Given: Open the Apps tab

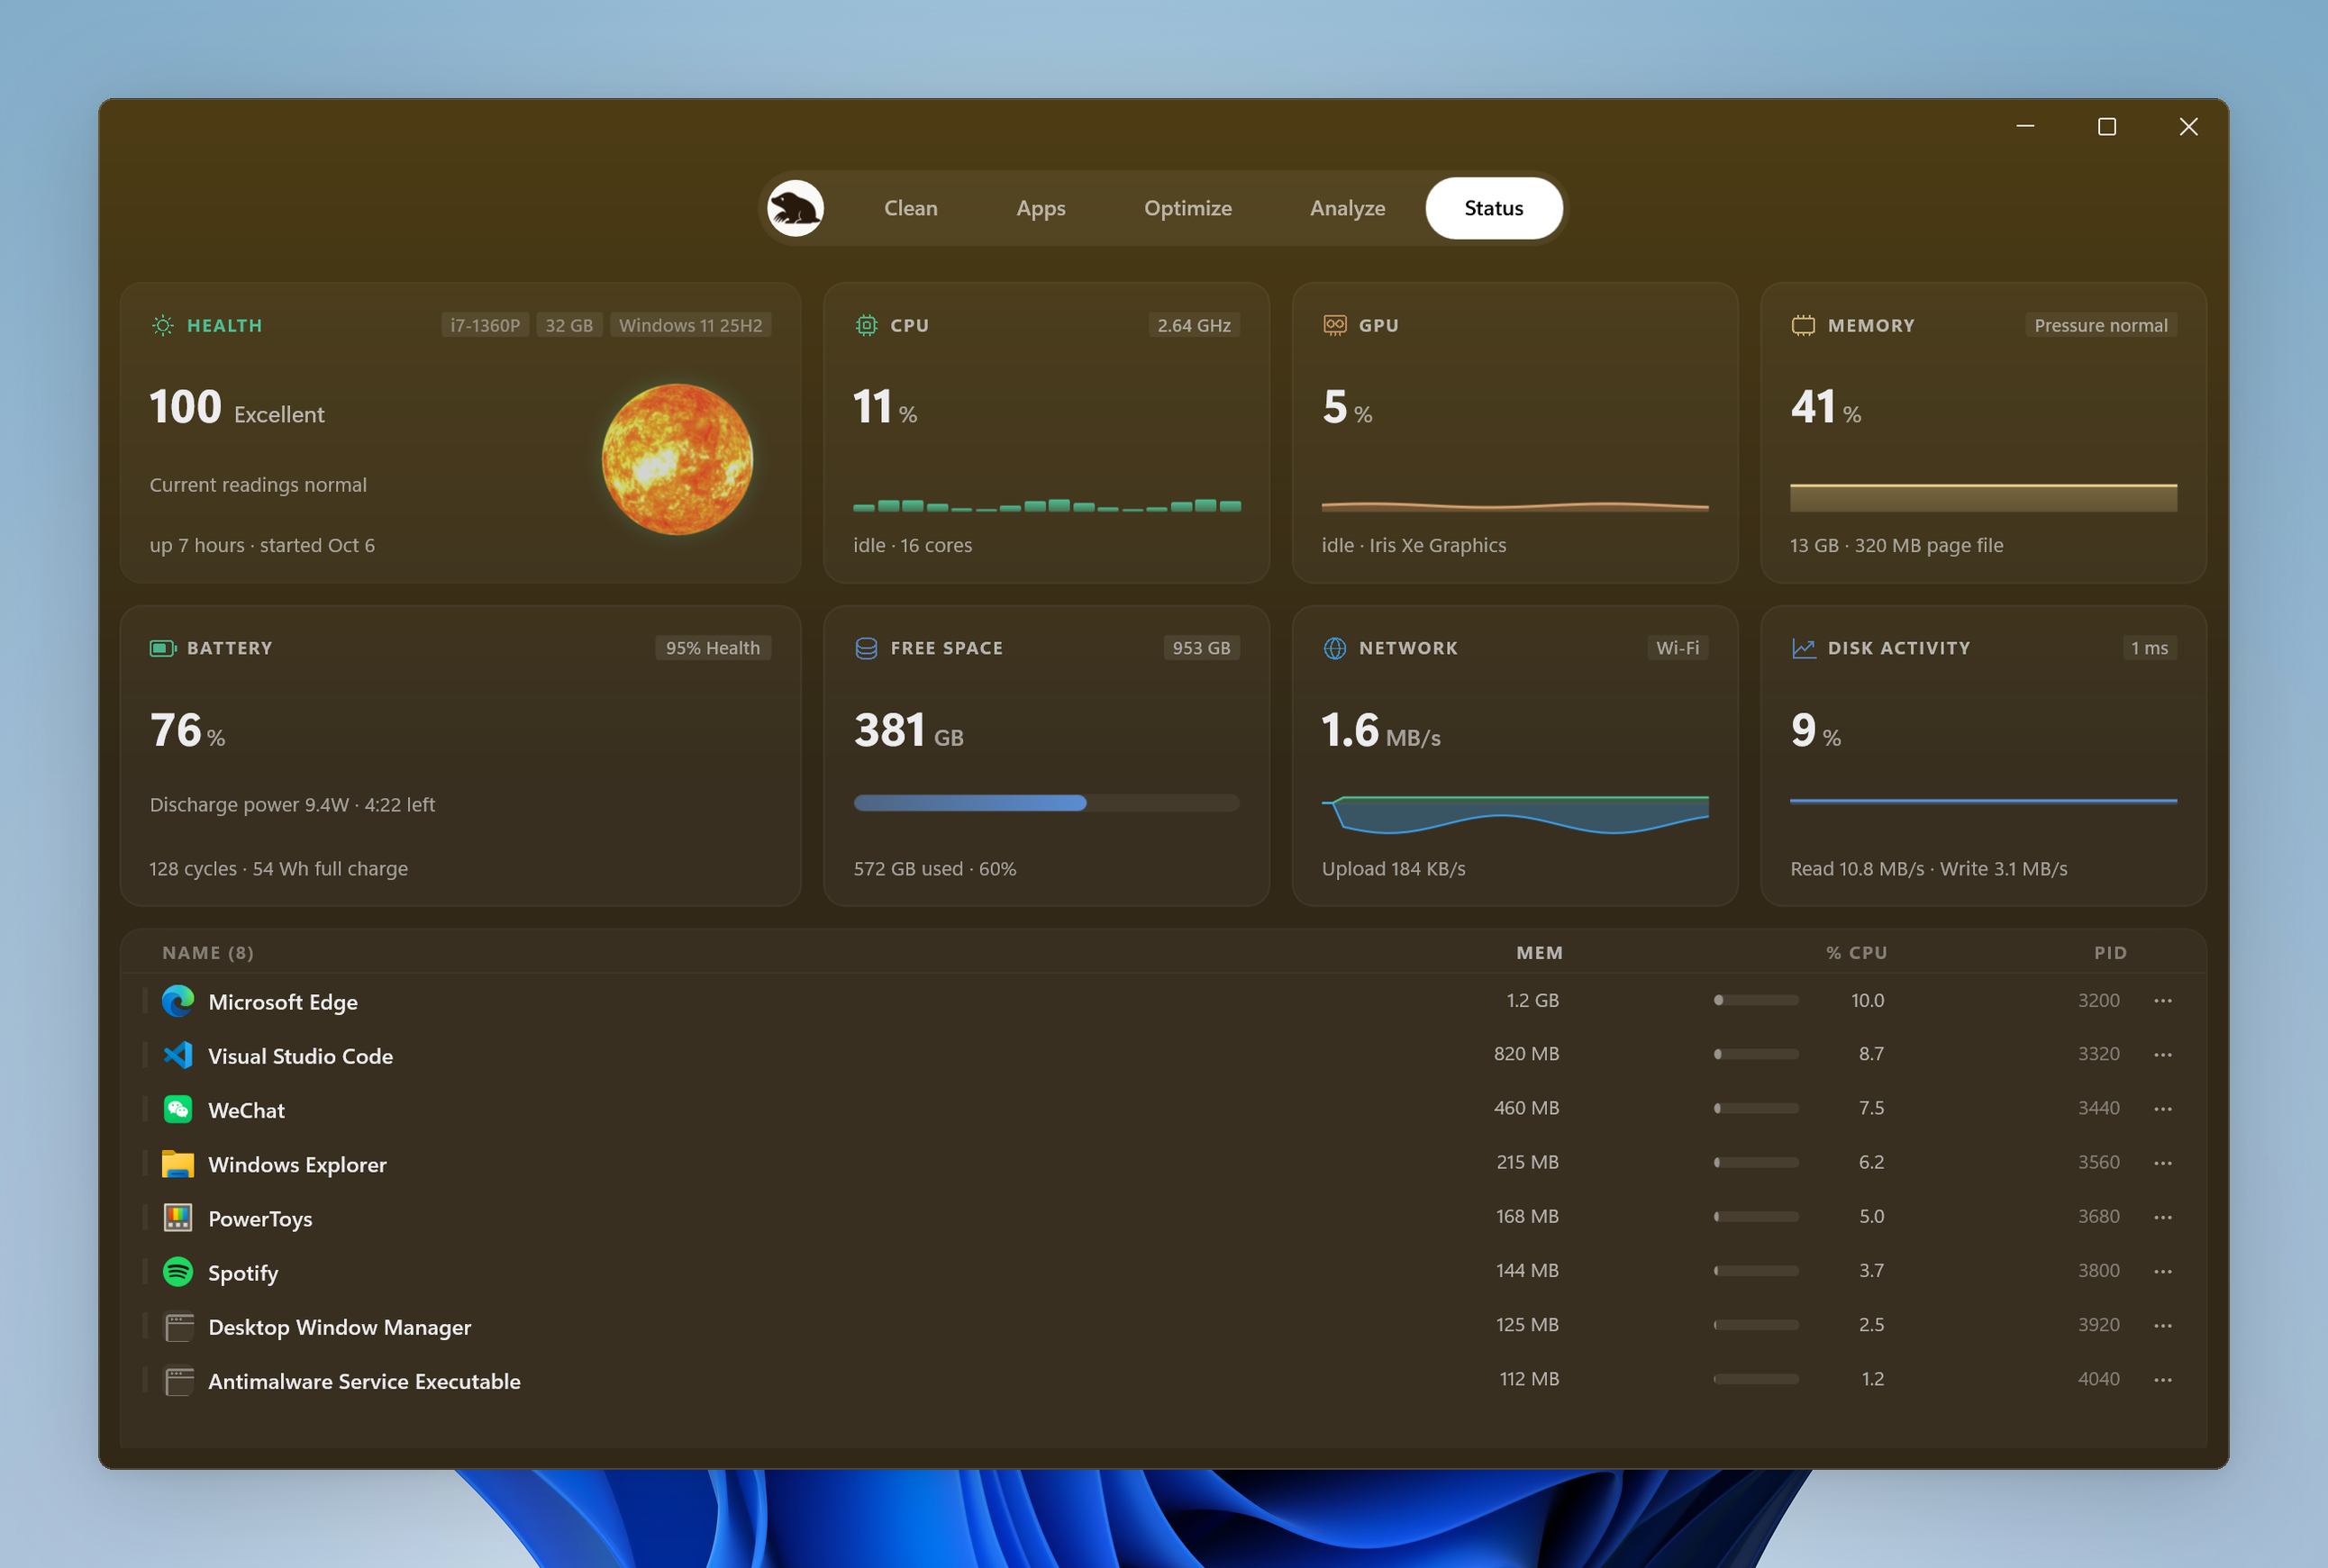Looking at the screenshot, I should click(1041, 208).
